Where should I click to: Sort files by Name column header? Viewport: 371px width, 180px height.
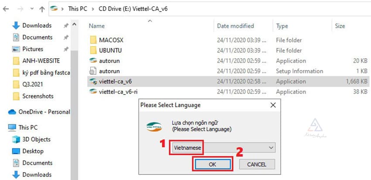(x=96, y=26)
